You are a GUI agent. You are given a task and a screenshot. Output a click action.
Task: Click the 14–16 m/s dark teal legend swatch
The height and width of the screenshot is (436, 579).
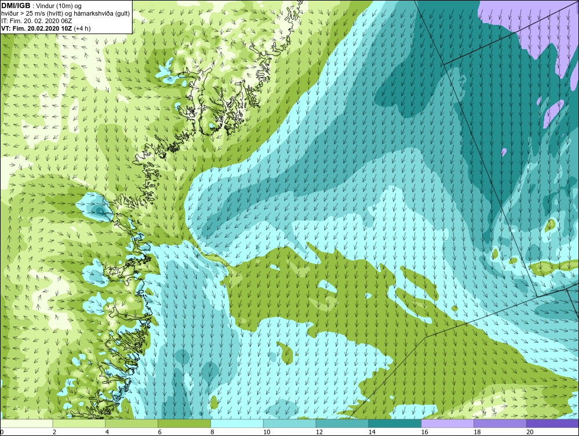tap(395, 423)
